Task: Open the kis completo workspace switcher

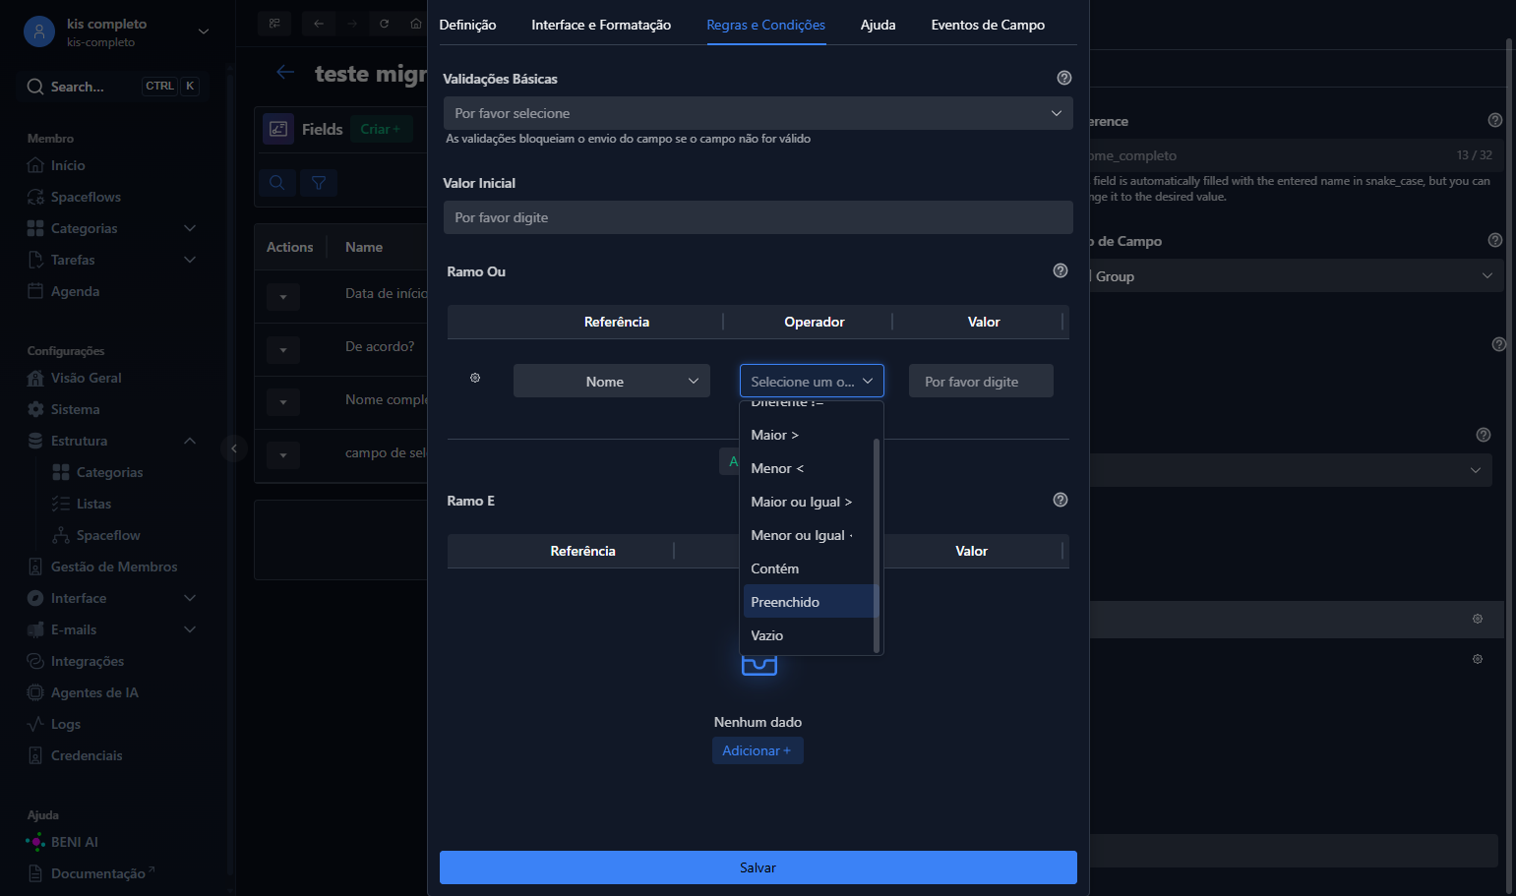Action: click(117, 31)
